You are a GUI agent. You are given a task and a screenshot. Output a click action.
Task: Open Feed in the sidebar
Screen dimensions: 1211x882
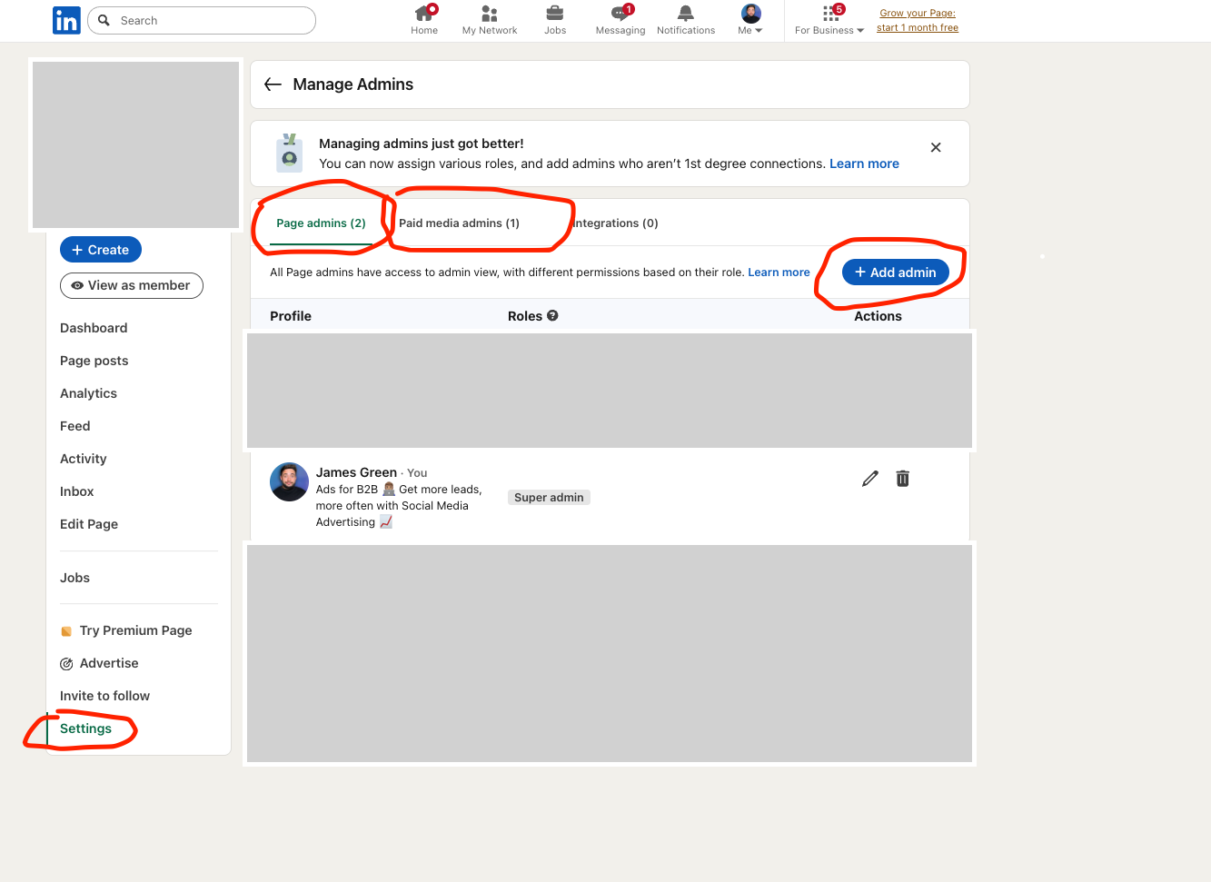pyautogui.click(x=75, y=426)
